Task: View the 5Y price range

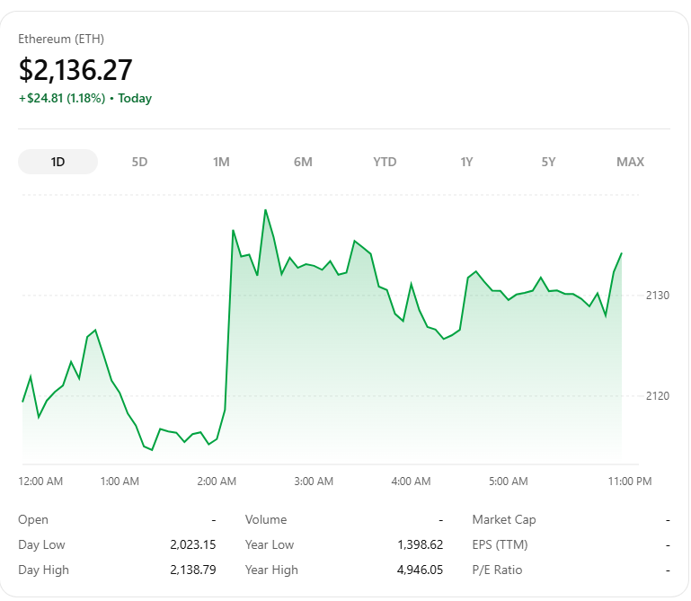Action: (x=548, y=162)
